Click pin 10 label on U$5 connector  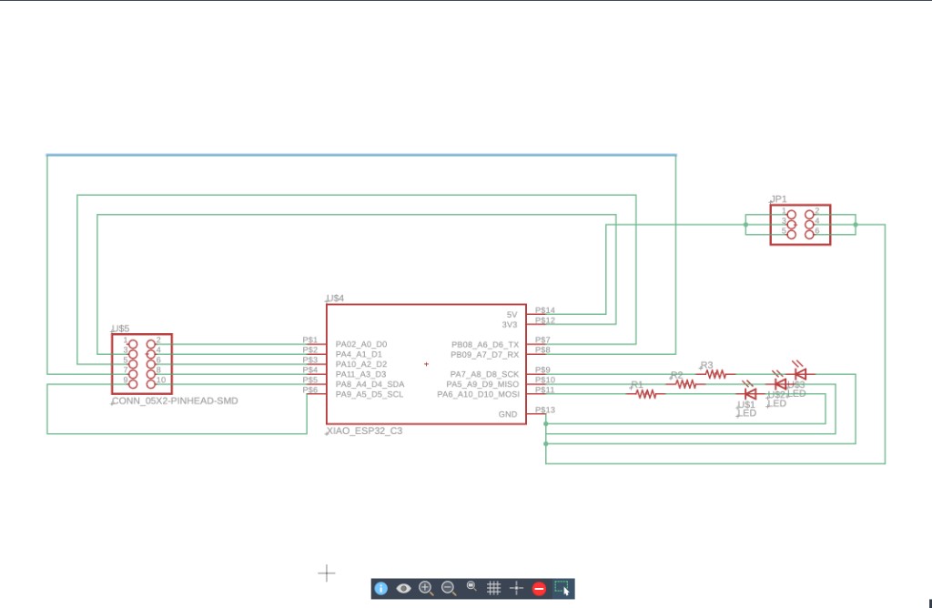161,380
